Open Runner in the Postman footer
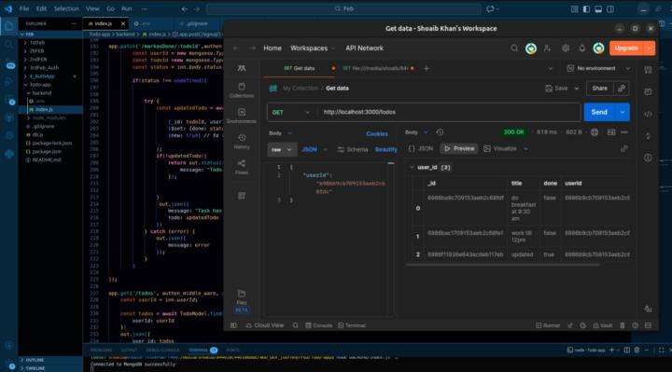This screenshot has width=672, height=372. click(548, 325)
